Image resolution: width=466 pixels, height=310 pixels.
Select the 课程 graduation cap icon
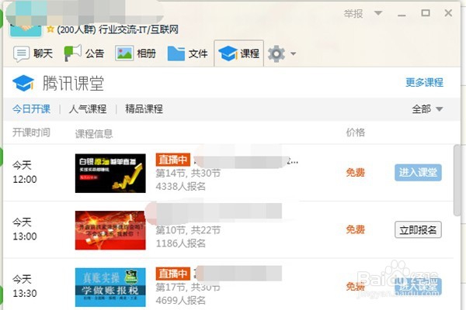click(228, 53)
